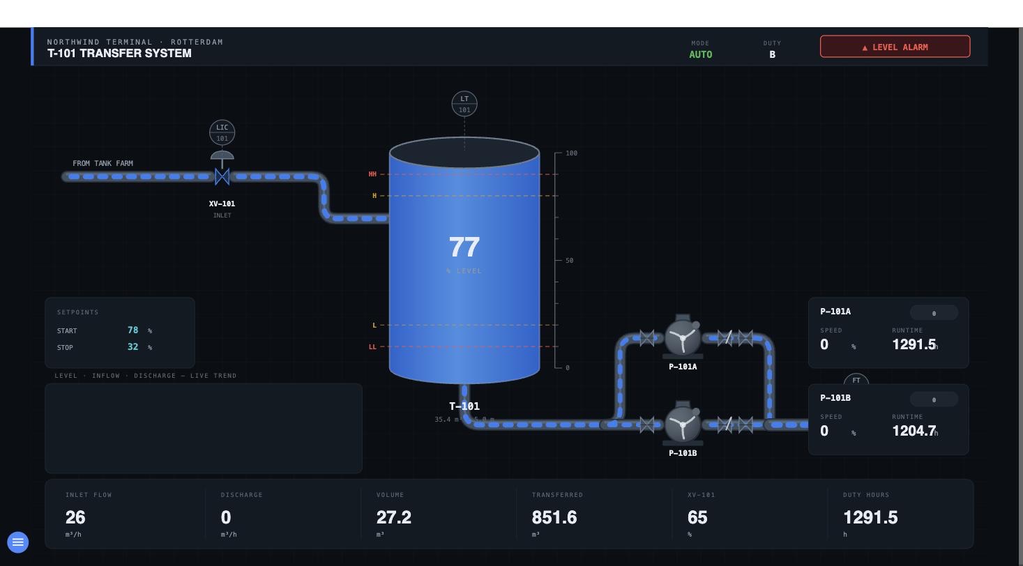Click the LEVEL · INFLOW · DISCHARGE trend heading

point(146,376)
